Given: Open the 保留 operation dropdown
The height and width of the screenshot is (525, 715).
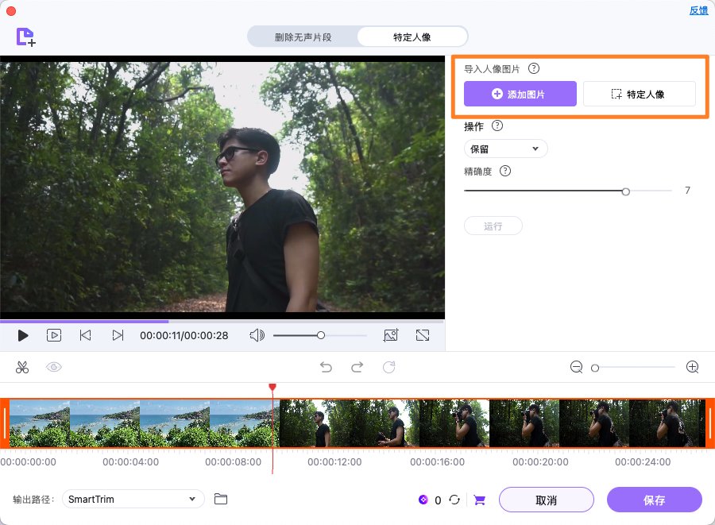Looking at the screenshot, I should [x=505, y=149].
